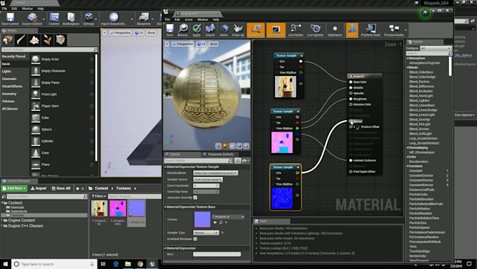The width and height of the screenshot is (477, 269).
Task: Click the Home icon in material toolbar
Action: 224,30
